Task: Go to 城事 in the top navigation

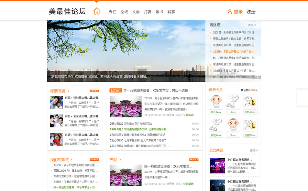Action: pos(171,12)
